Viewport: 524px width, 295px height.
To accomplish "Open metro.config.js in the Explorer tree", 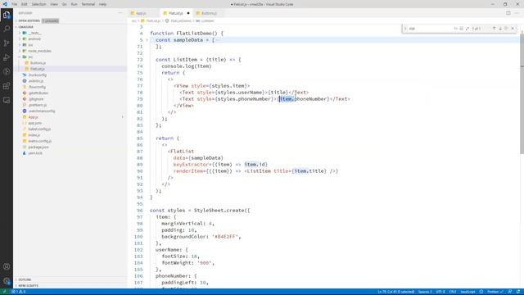I will point(40,141).
